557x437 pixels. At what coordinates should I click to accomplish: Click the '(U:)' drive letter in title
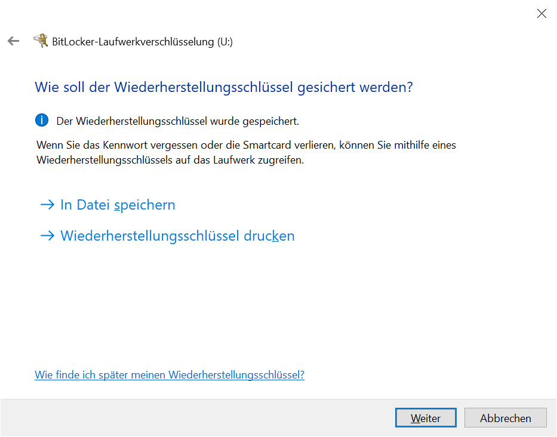point(224,42)
